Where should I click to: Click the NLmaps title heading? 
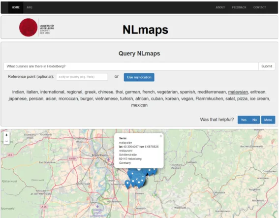(x=145, y=30)
